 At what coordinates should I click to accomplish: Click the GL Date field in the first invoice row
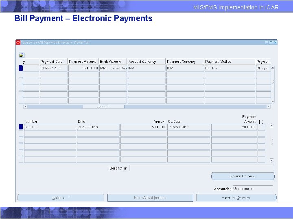(189, 127)
